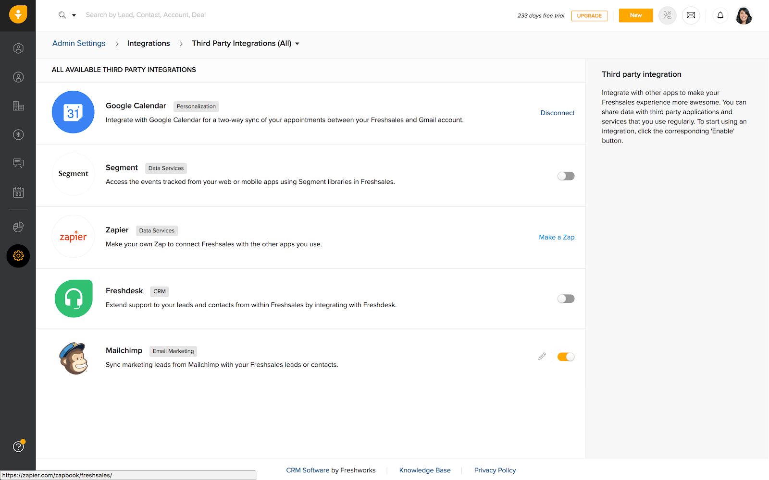Click the Email Marketing tag on Mailchimp
The height and width of the screenshot is (480, 769).
(x=174, y=351)
